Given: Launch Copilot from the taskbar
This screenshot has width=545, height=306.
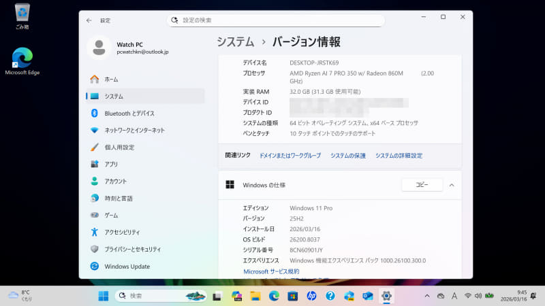Looking at the screenshot, I should pos(236,296).
